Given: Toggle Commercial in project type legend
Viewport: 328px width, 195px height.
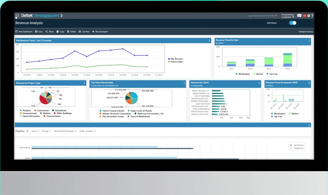Looking at the screenshot, I should (41, 110).
